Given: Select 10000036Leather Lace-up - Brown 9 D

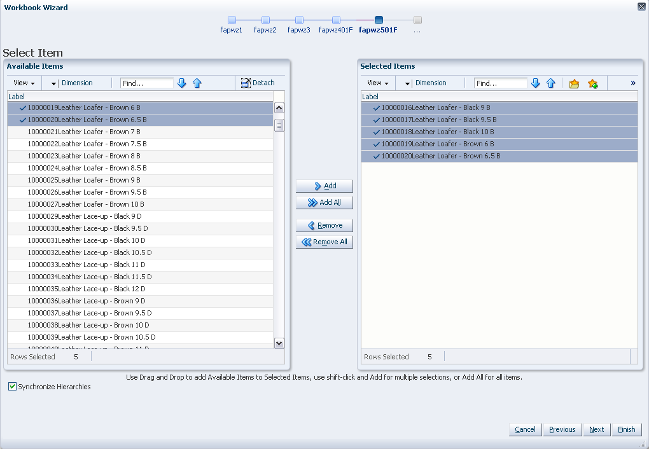Looking at the screenshot, I should 141,301.
